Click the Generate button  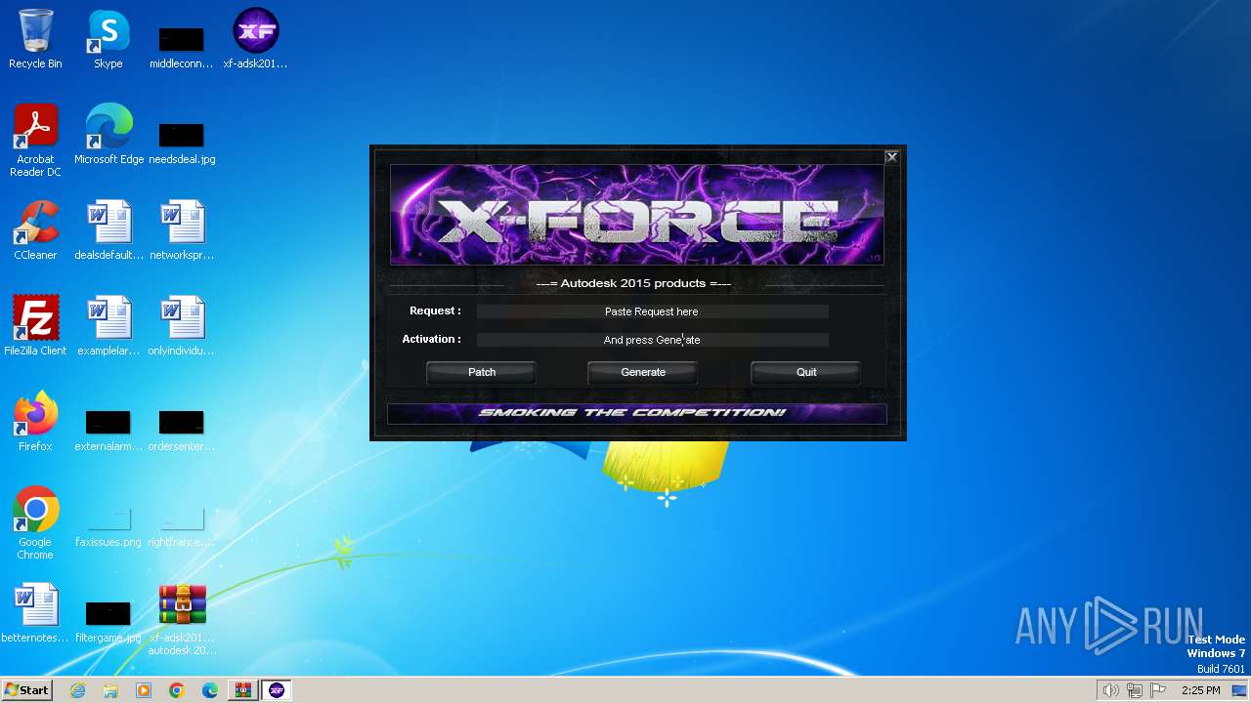tap(643, 372)
